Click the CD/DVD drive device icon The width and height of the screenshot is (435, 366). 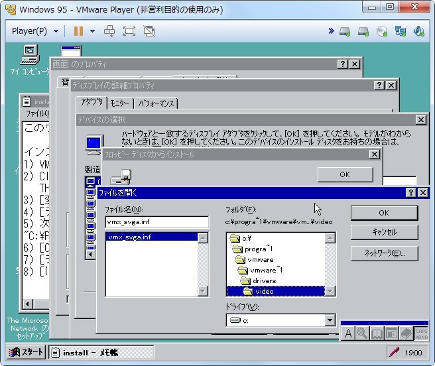[382, 31]
